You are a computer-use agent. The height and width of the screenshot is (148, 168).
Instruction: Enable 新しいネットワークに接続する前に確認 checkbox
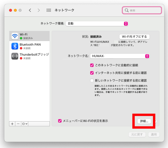tap(92, 80)
